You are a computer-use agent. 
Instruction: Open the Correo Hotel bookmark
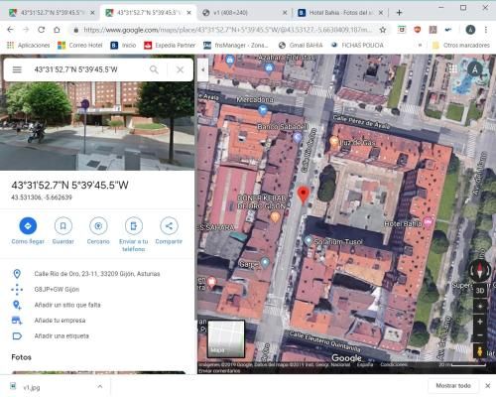pos(80,45)
